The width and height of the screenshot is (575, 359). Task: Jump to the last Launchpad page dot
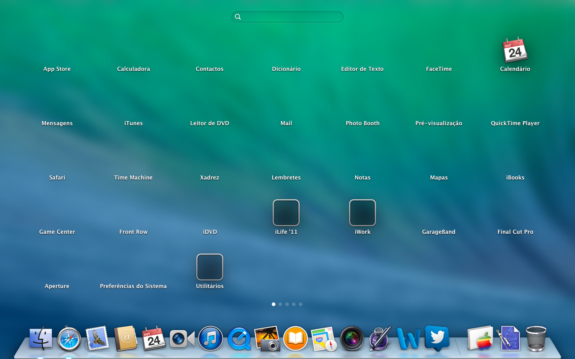tap(301, 304)
